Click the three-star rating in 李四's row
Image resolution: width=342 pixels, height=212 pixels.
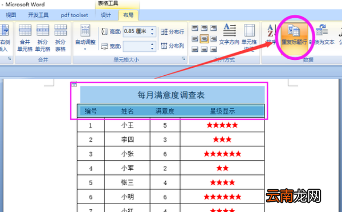222,140
